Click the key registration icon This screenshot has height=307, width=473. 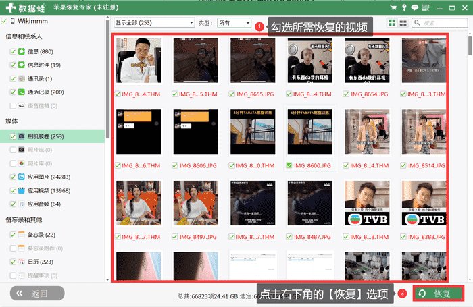404,7
